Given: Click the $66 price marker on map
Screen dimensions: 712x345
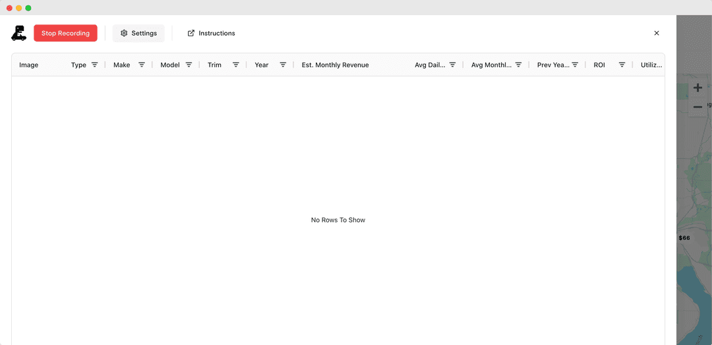Looking at the screenshot, I should [684, 237].
